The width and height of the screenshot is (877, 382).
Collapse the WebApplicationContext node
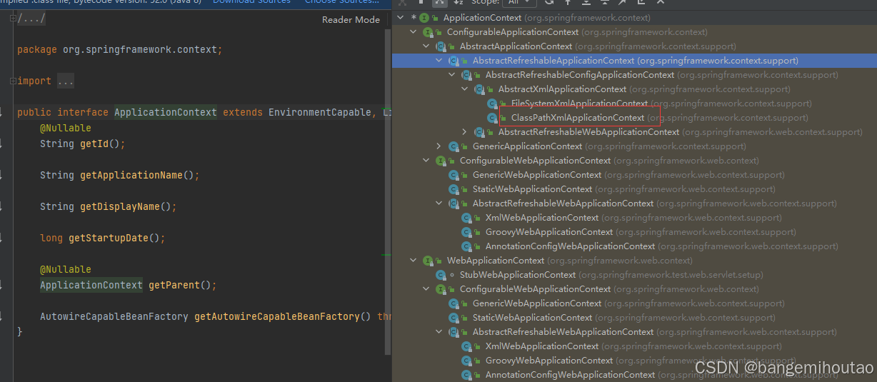tap(414, 261)
